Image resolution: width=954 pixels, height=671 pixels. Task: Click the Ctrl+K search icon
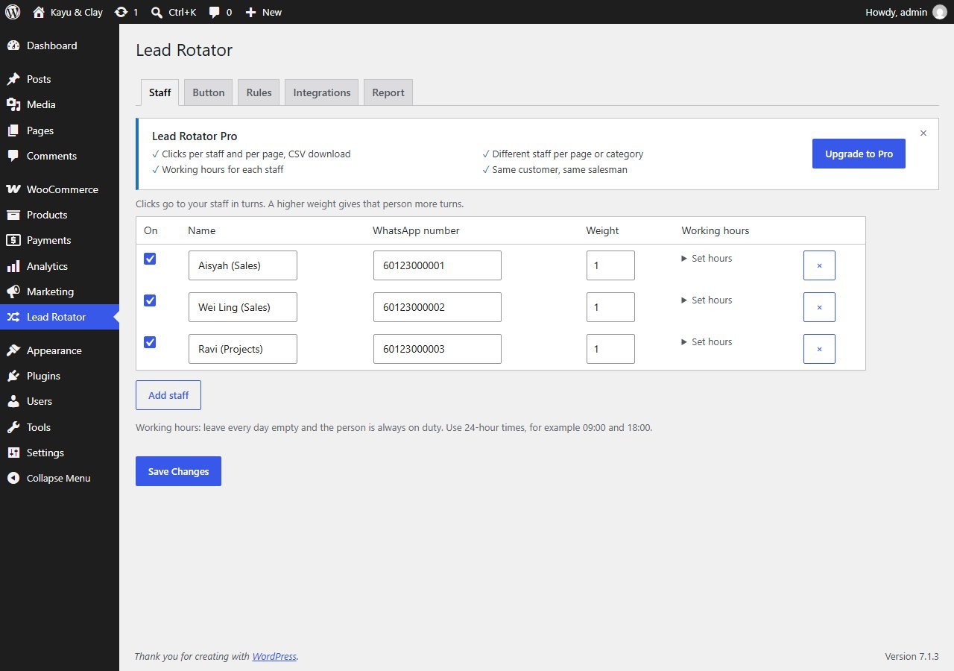point(157,12)
